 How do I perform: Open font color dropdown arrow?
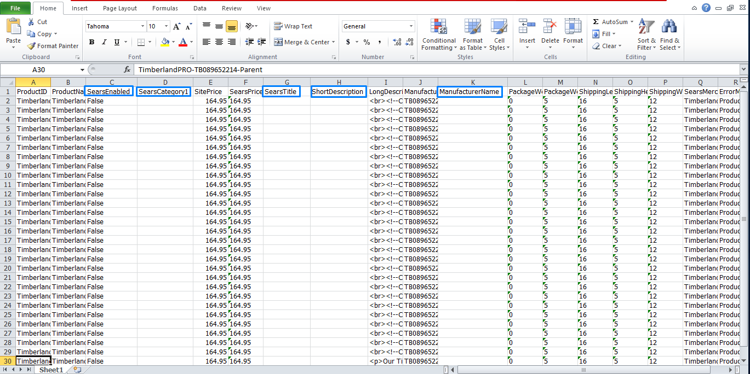tap(191, 42)
